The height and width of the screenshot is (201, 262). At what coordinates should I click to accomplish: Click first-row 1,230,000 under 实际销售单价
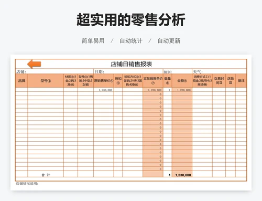(155, 90)
